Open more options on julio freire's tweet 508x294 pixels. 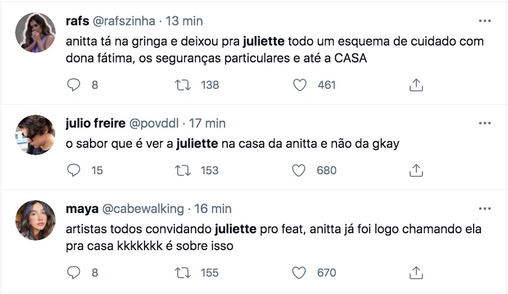pyautogui.click(x=484, y=123)
